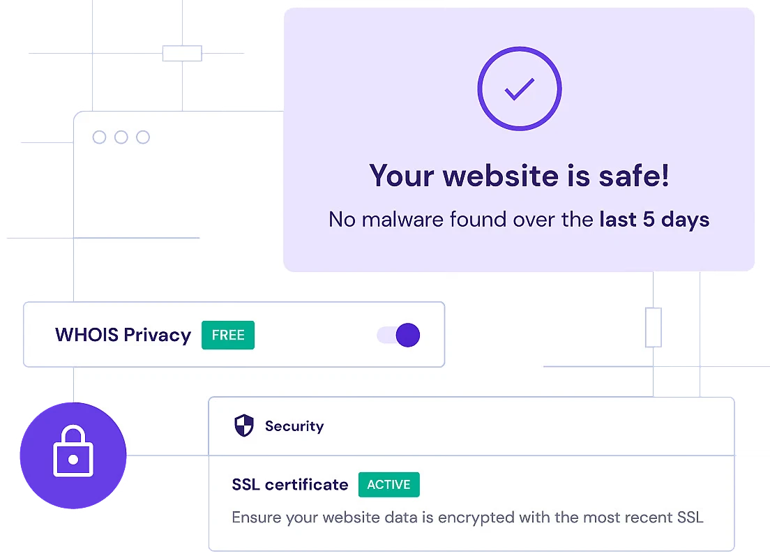The width and height of the screenshot is (770, 558).
Task: Click the middle browser window dot
Action: [121, 137]
